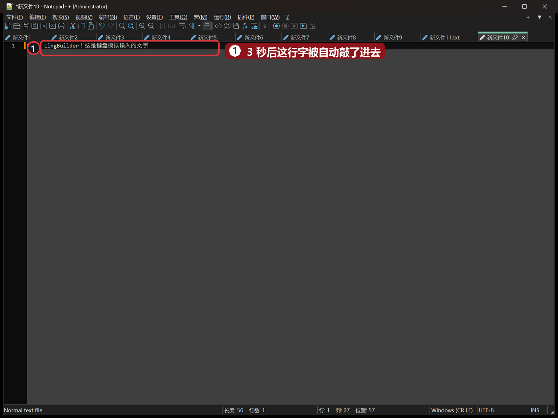Toggle show all characters pilcrow icon
This screenshot has height=418, width=558.
192,26
